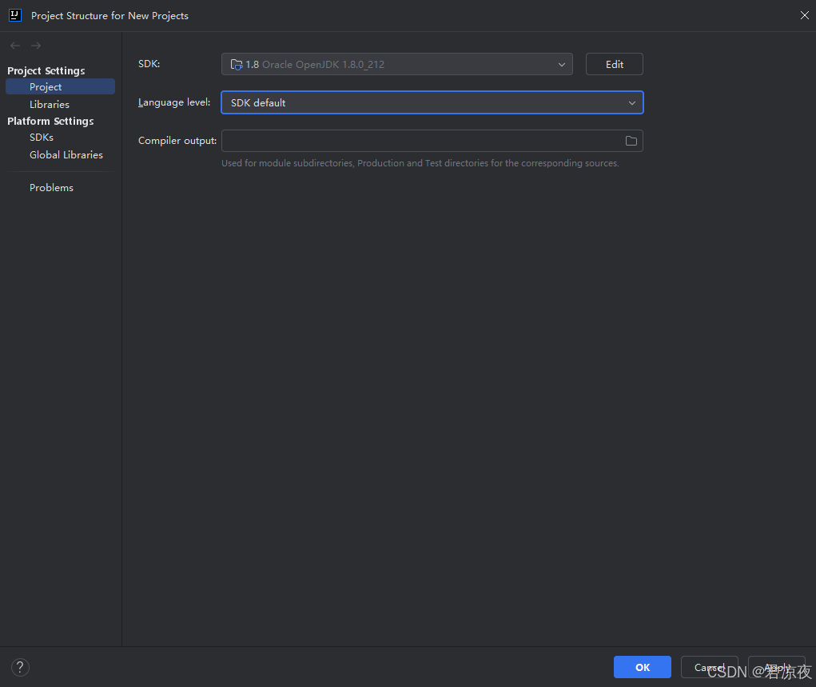Click the IntelliJ IDEA logo in title bar
816x687 pixels.
point(14,15)
